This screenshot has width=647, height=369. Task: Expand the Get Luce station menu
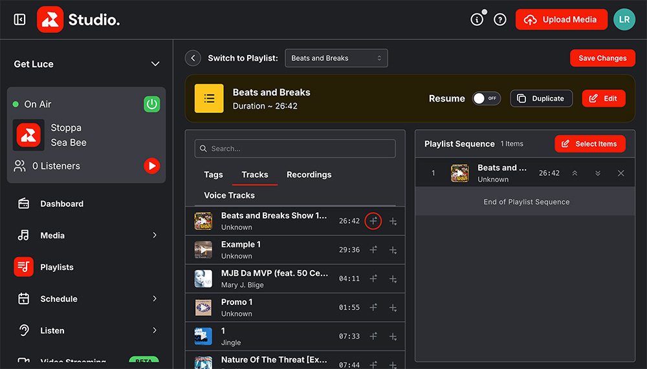tap(155, 64)
